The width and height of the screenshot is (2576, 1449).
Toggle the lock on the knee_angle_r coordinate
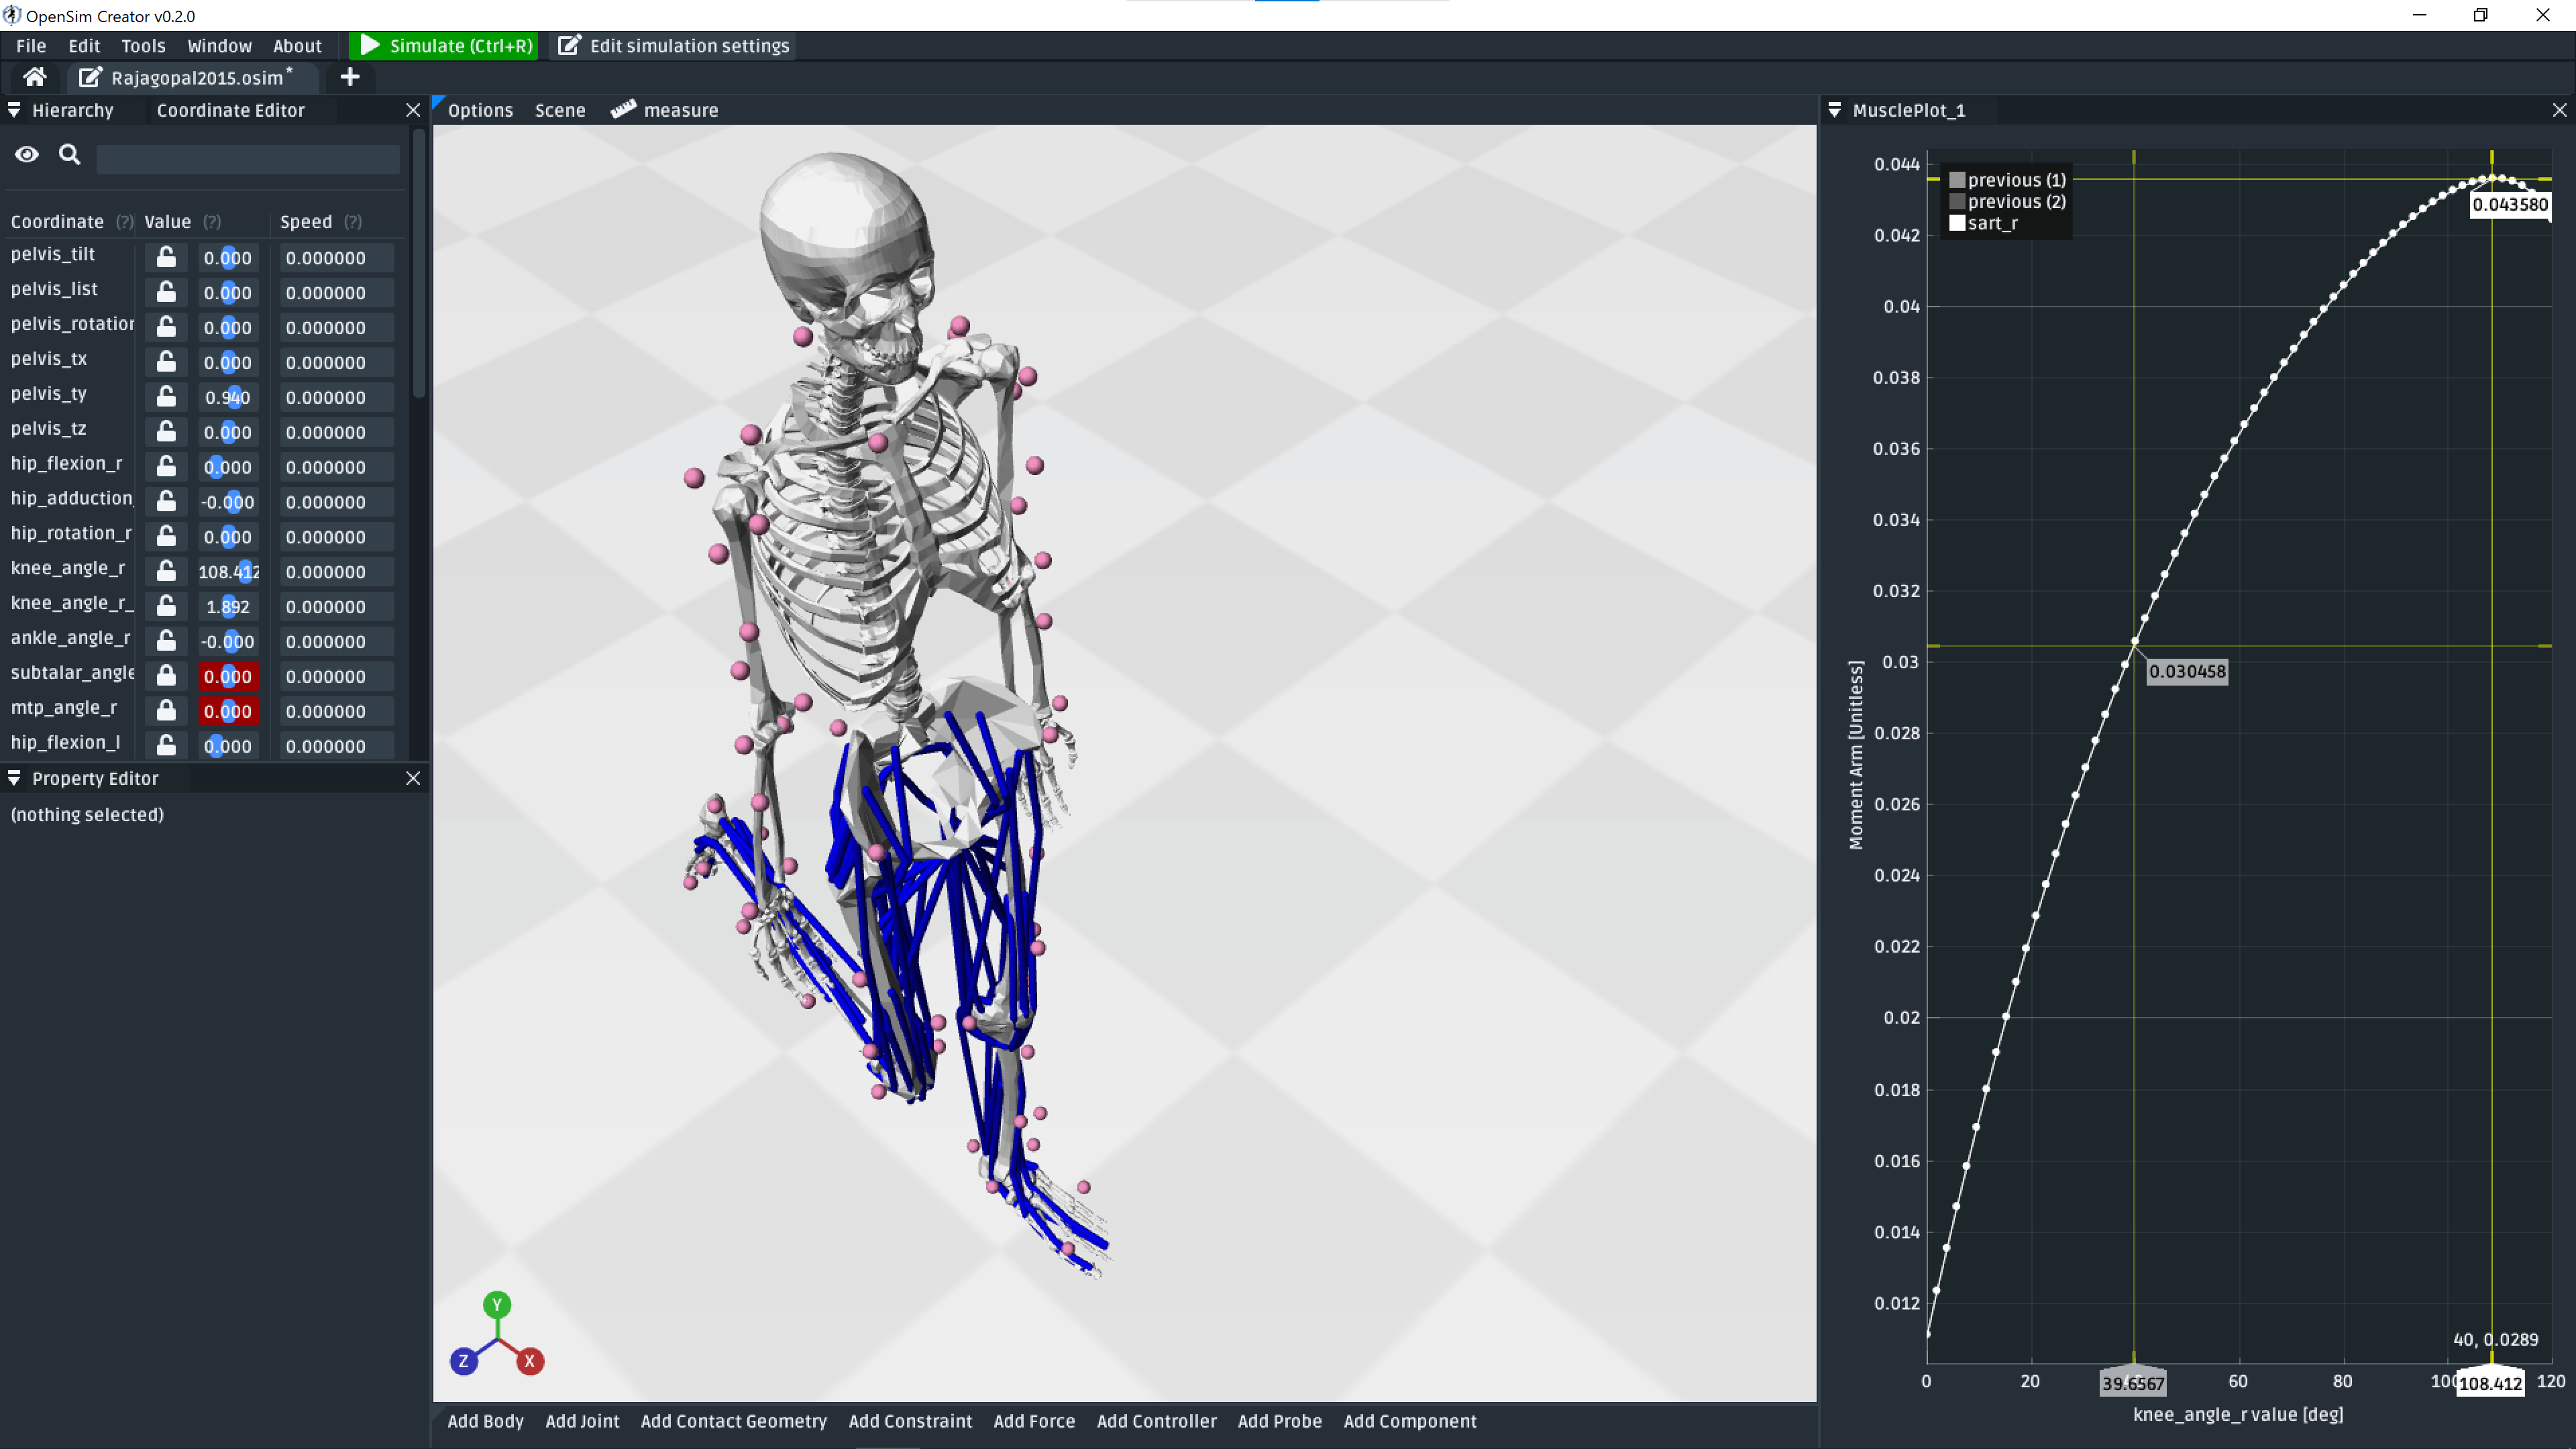(166, 571)
